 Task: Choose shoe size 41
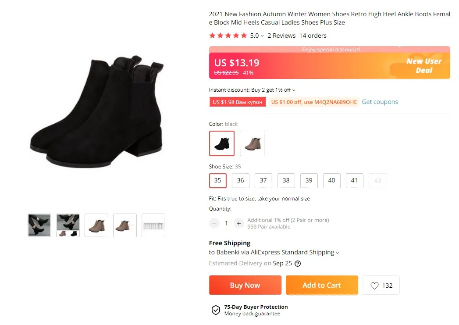coord(354,180)
